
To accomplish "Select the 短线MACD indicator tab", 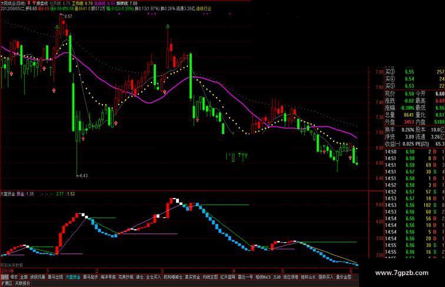I will (263, 277).
